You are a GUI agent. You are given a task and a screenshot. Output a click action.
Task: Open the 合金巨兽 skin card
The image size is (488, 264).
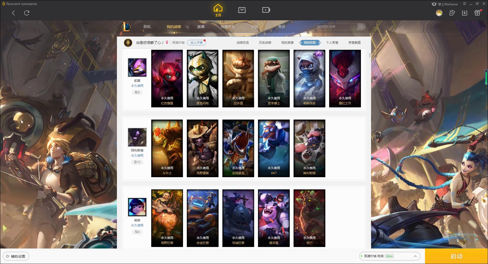coord(203,218)
